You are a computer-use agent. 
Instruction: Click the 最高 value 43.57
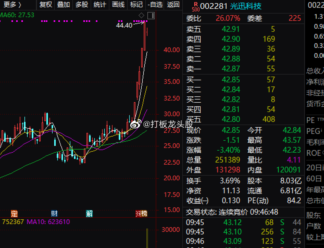pyautogui.click(x=292, y=140)
